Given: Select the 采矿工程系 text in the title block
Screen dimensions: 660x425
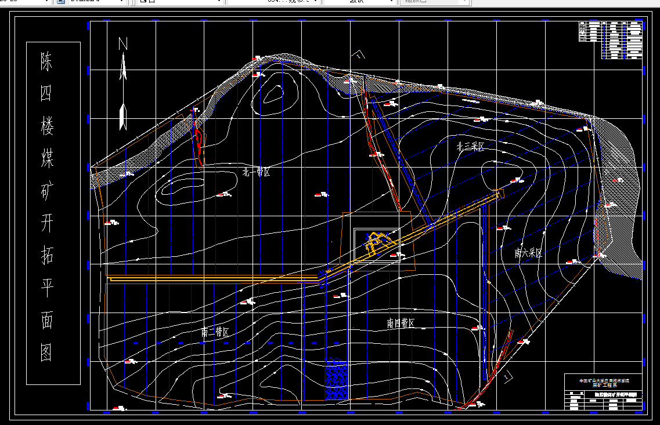Looking at the screenshot, I should click(x=604, y=385).
